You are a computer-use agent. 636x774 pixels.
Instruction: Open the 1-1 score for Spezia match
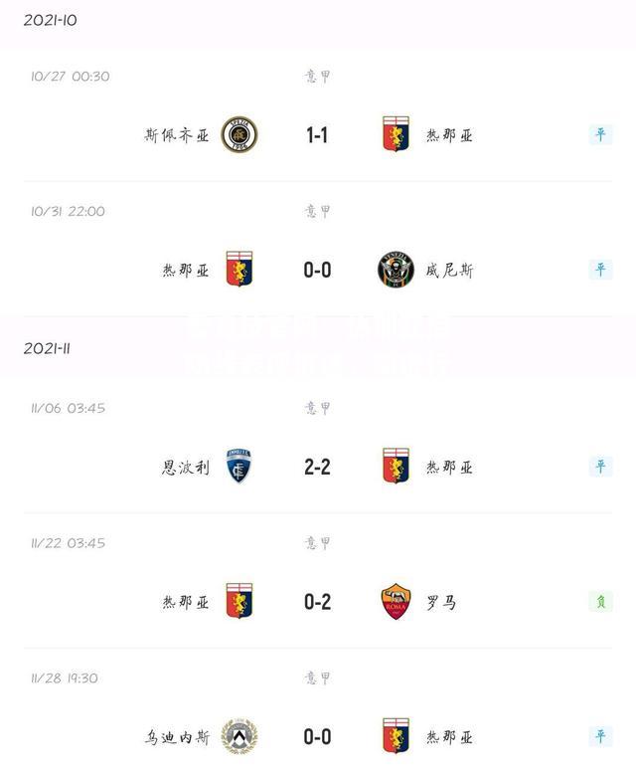click(317, 134)
